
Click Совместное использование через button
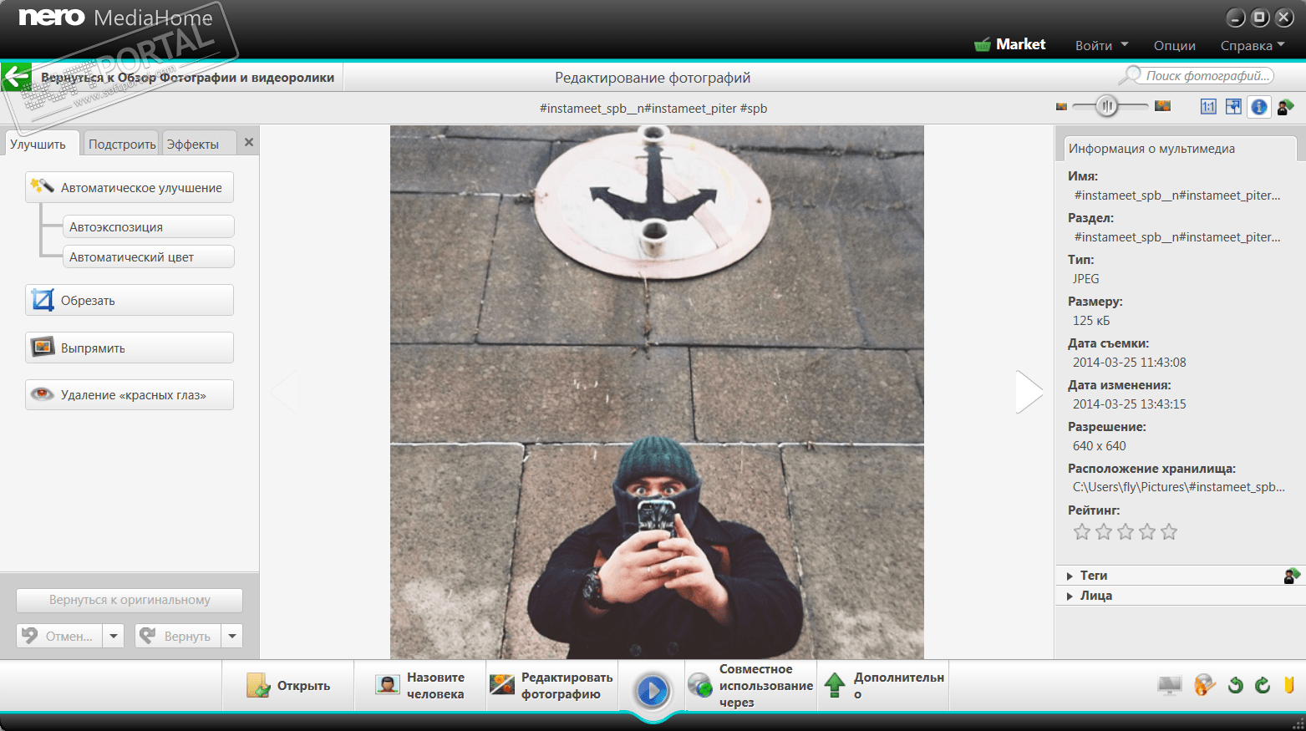point(751,686)
